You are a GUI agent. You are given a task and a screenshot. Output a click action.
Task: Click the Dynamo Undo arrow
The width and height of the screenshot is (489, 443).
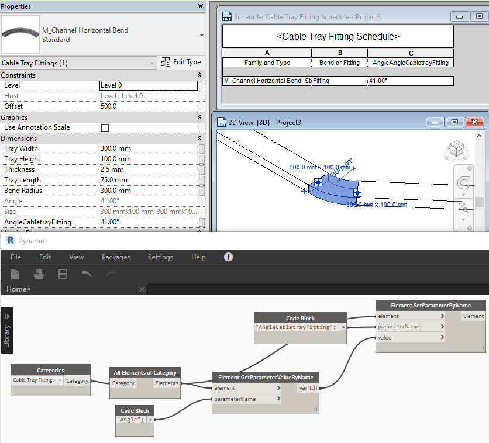[87, 274]
